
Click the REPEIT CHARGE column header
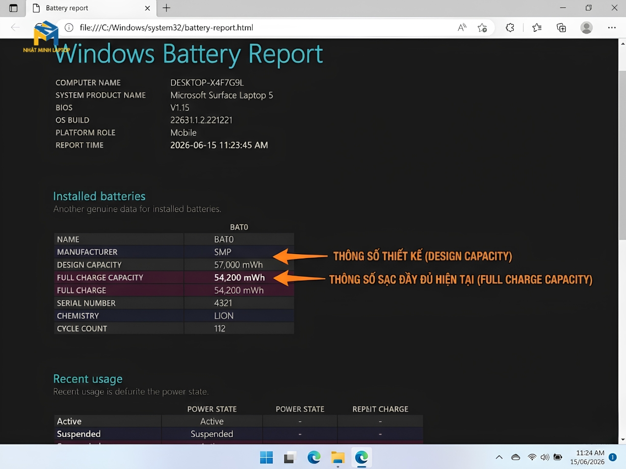pyautogui.click(x=380, y=409)
